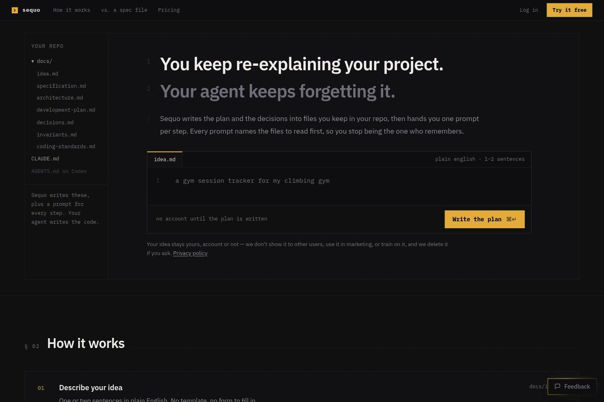Open the vs. a spec file page

pos(124,10)
